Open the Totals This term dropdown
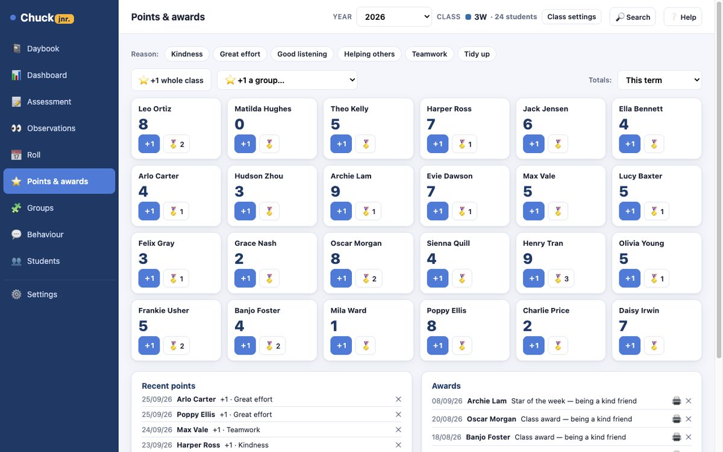The image size is (723, 452). coord(660,80)
